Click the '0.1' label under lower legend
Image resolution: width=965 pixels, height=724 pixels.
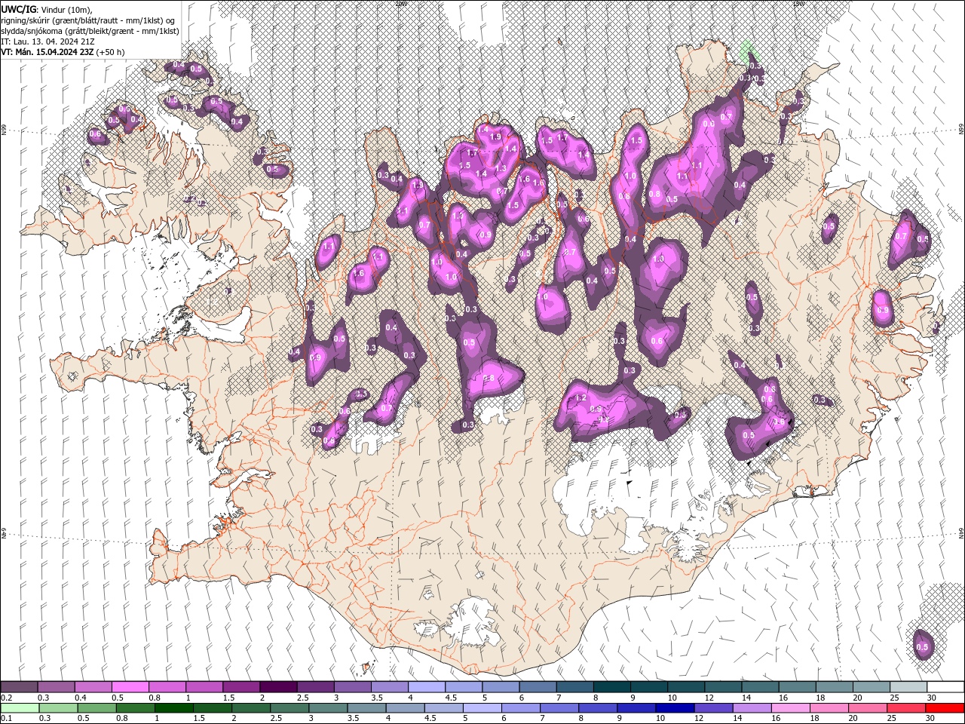[7, 718]
